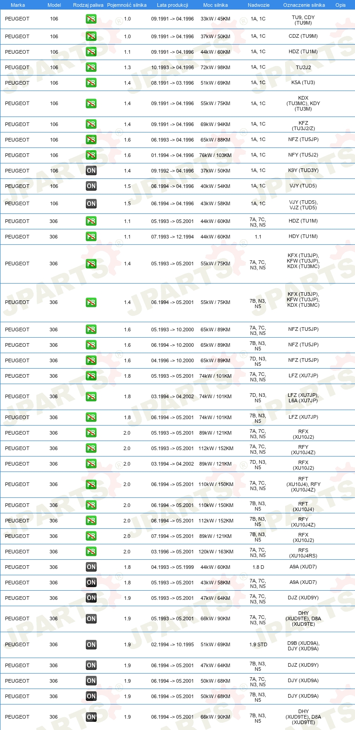Click the petrol icon in the LFZ (XU7JP), L6A row
The width and height of the screenshot is (355, 730).
[91, 396]
